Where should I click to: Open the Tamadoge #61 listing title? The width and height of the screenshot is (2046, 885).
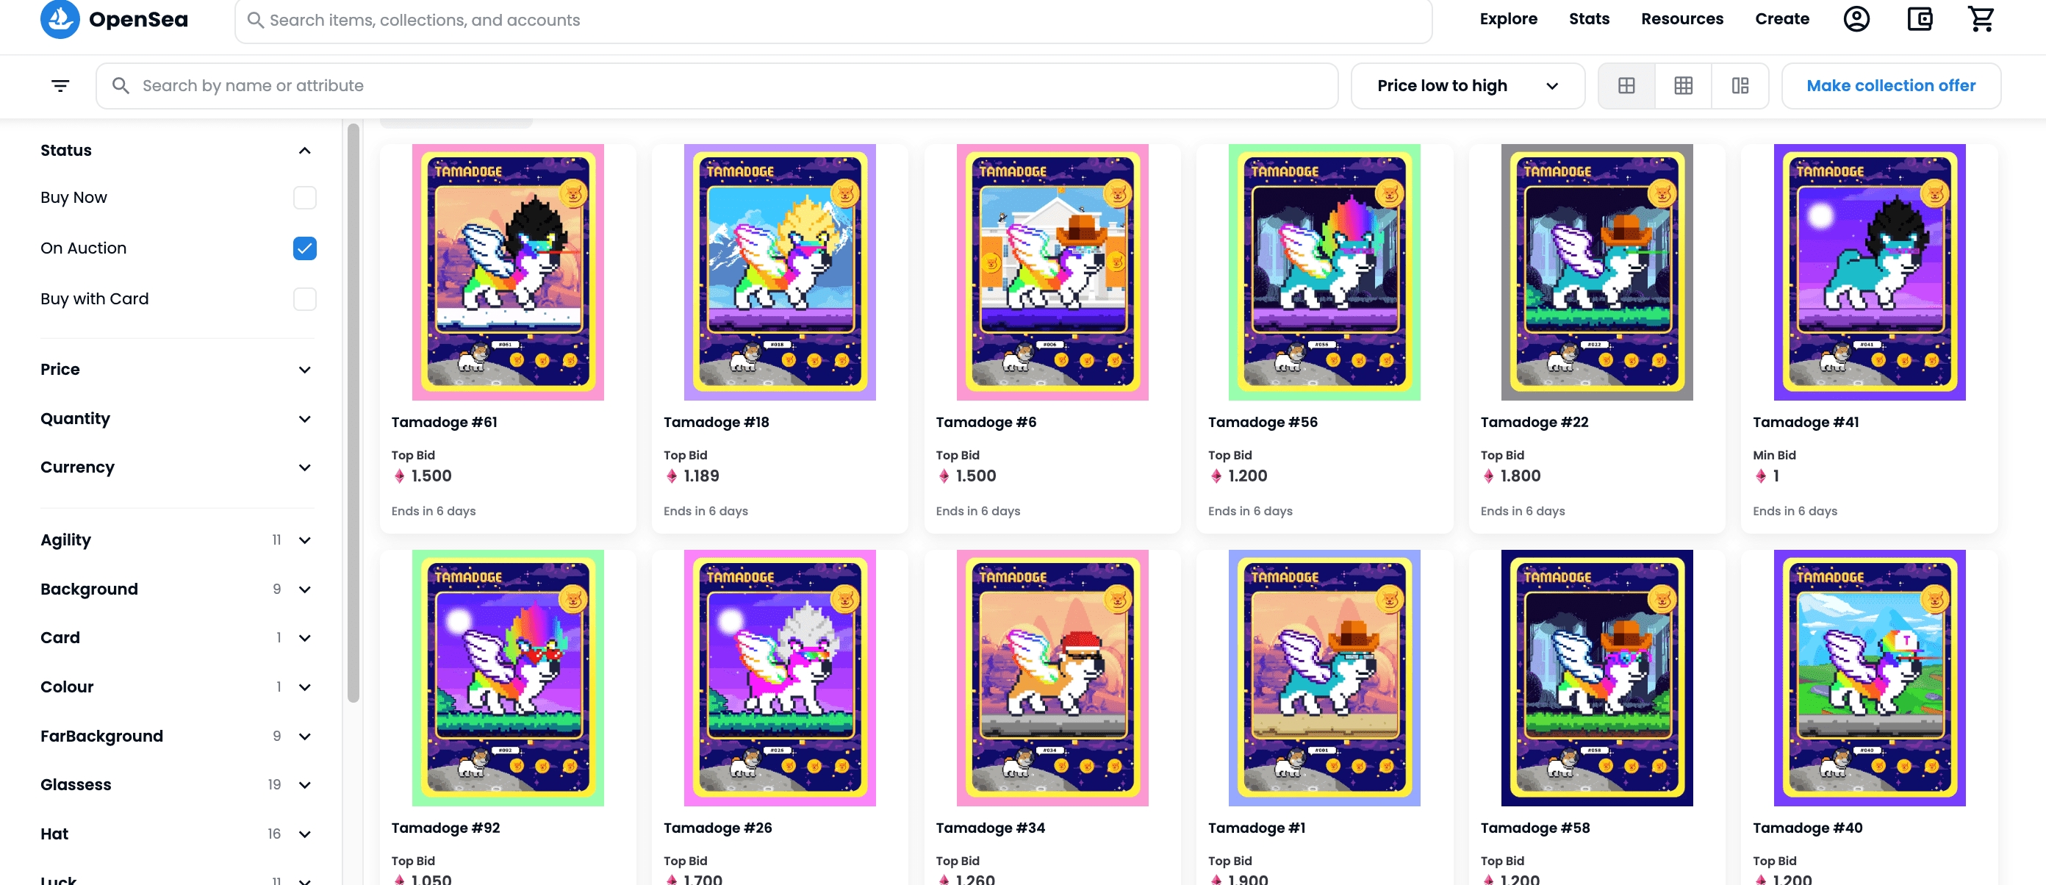tap(444, 423)
